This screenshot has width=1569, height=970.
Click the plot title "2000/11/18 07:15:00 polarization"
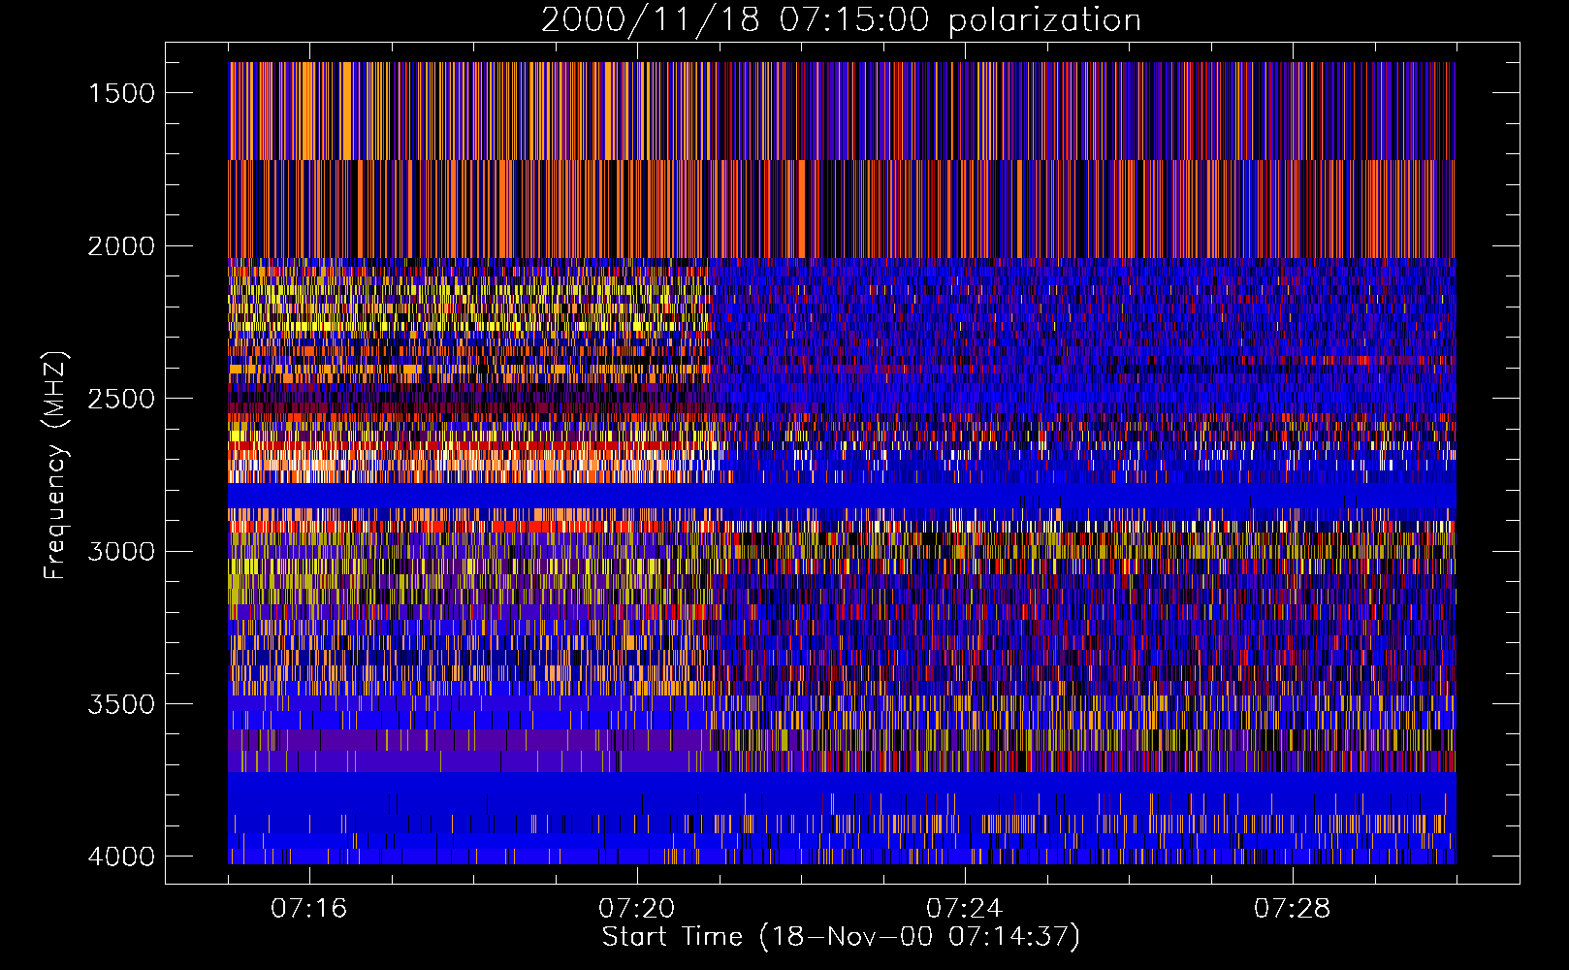841,20
